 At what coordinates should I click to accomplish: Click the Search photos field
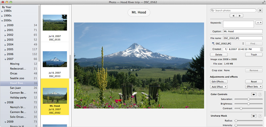click(x=233, y=11)
